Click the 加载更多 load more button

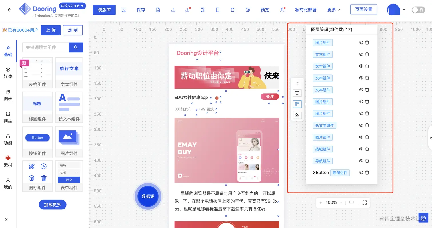point(53,205)
